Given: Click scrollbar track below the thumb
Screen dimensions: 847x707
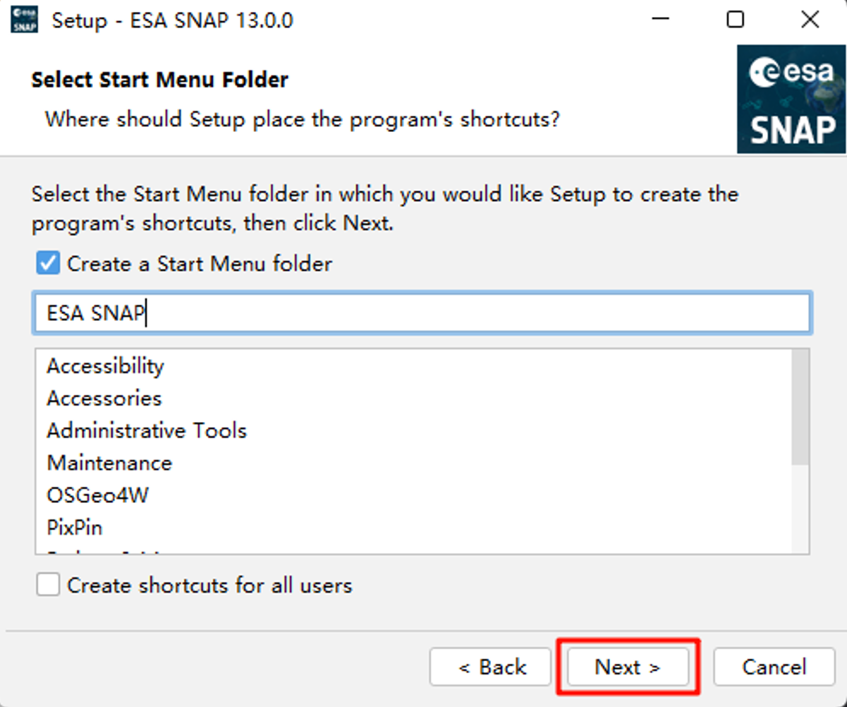Looking at the screenshot, I should 800,508.
